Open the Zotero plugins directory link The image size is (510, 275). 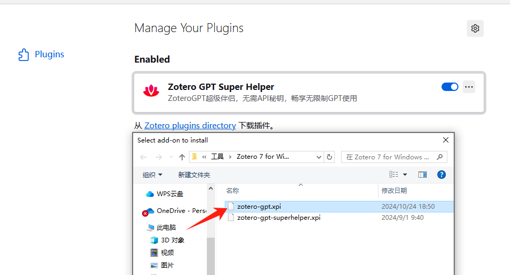[x=190, y=126]
